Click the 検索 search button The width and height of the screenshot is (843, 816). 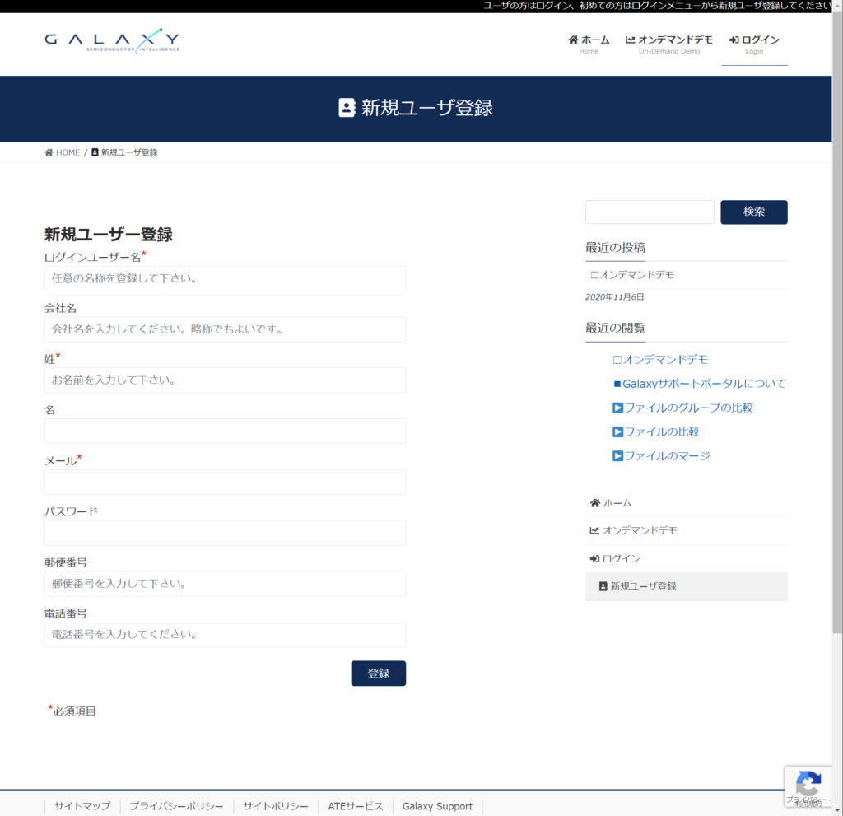753,212
